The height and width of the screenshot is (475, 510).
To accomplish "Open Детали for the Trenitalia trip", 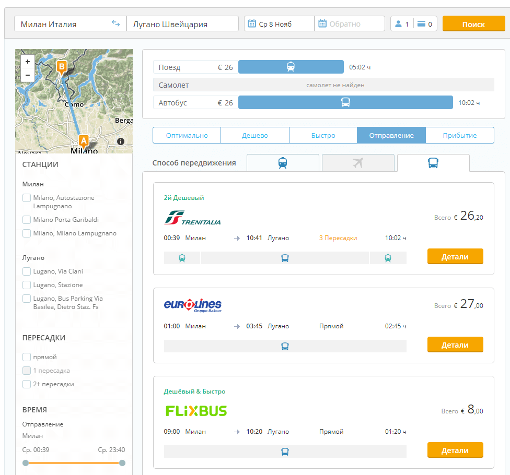I will (455, 256).
